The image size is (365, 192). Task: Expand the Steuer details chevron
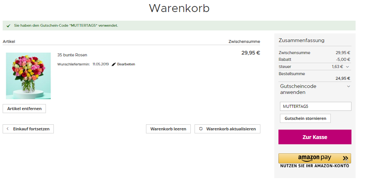(x=347, y=67)
